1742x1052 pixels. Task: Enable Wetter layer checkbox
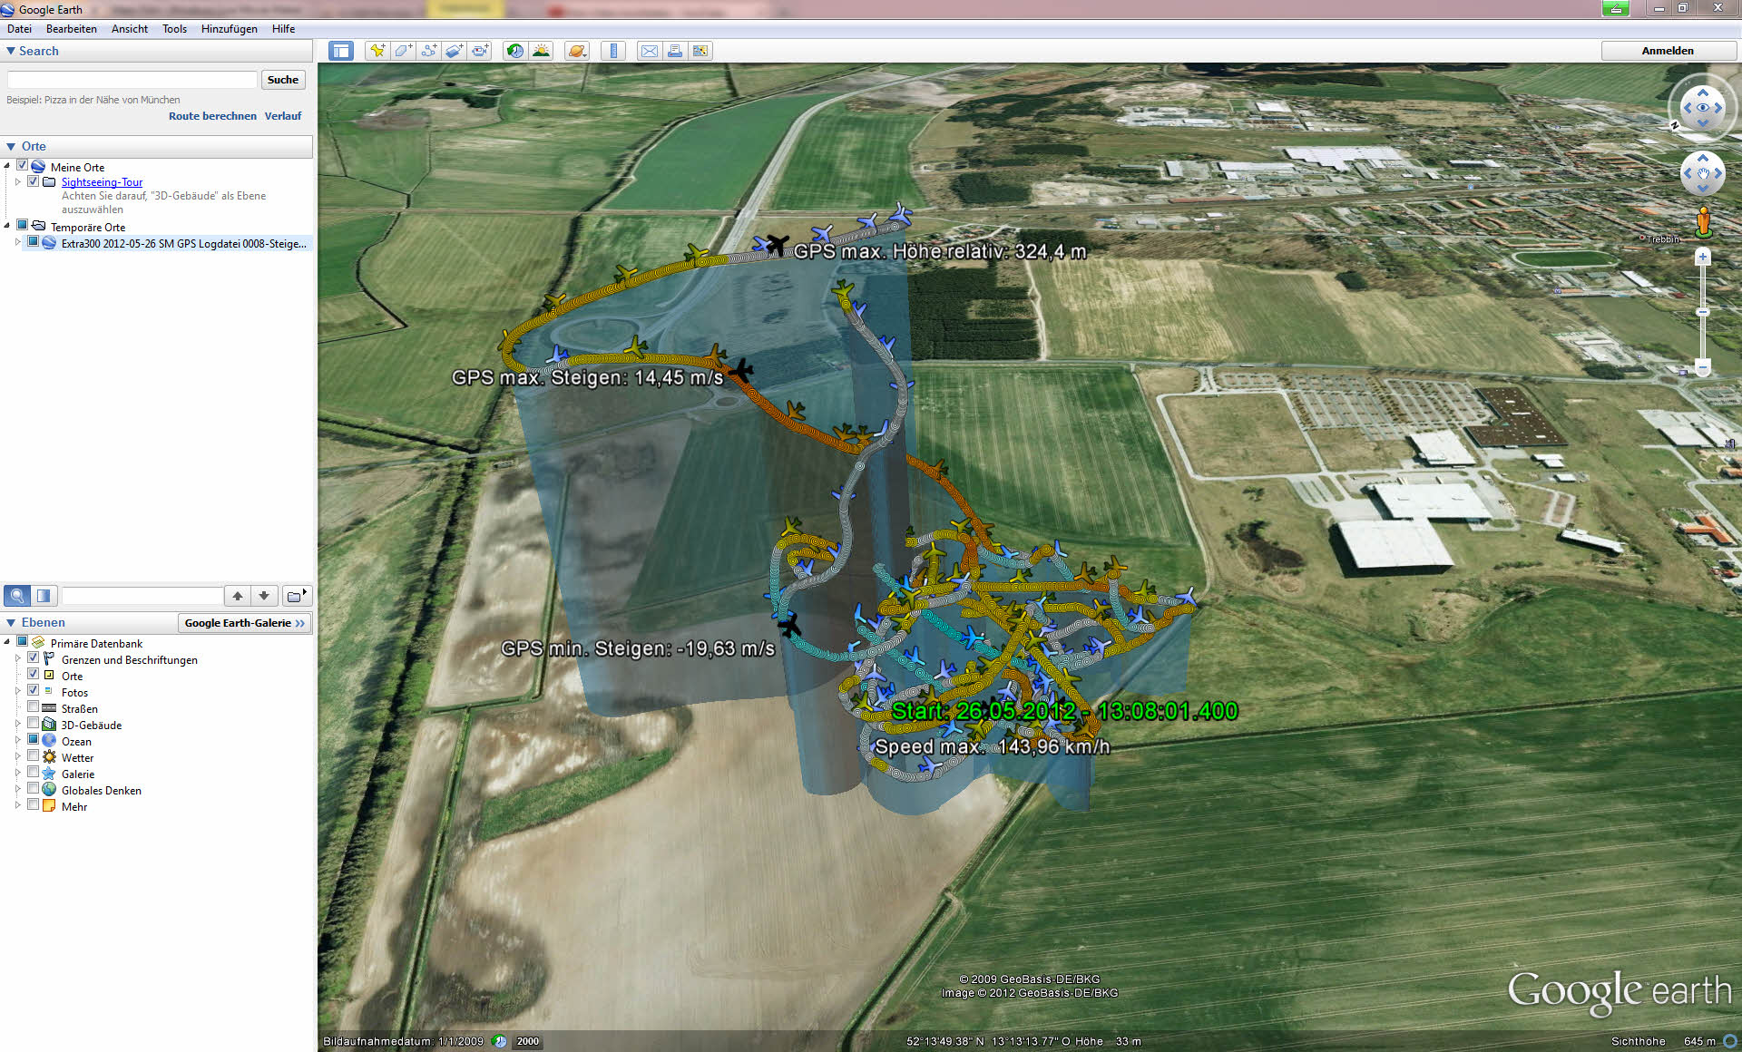coord(34,756)
